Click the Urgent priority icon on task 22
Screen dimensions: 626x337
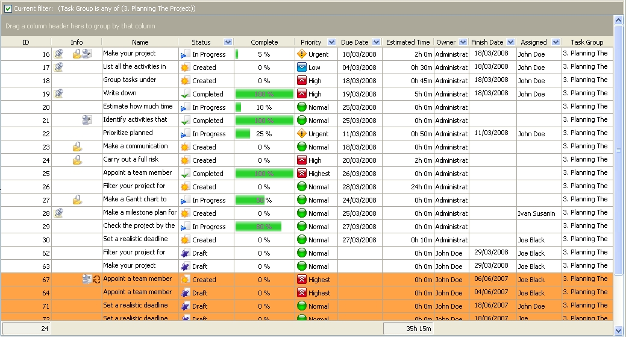tap(302, 134)
